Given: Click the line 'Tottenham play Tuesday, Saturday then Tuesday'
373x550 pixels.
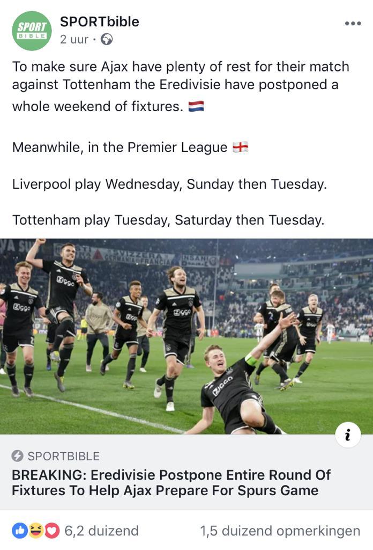Looking at the screenshot, I should [x=168, y=220].
